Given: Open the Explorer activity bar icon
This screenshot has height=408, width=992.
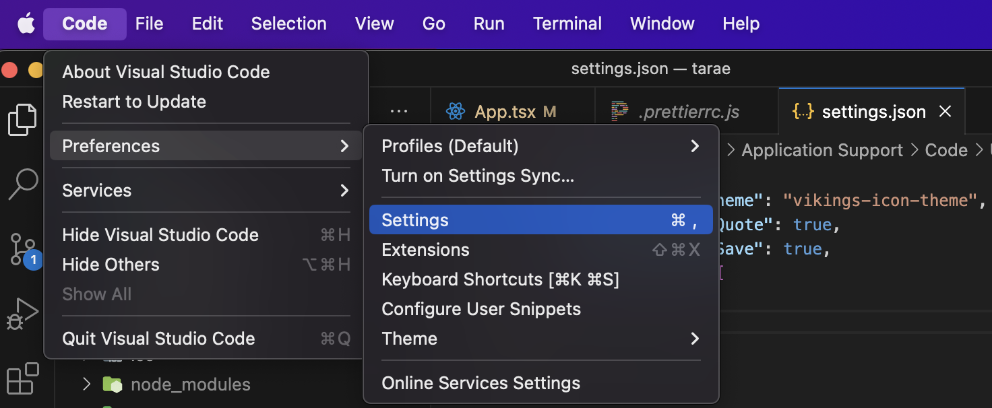Looking at the screenshot, I should pos(22,121).
